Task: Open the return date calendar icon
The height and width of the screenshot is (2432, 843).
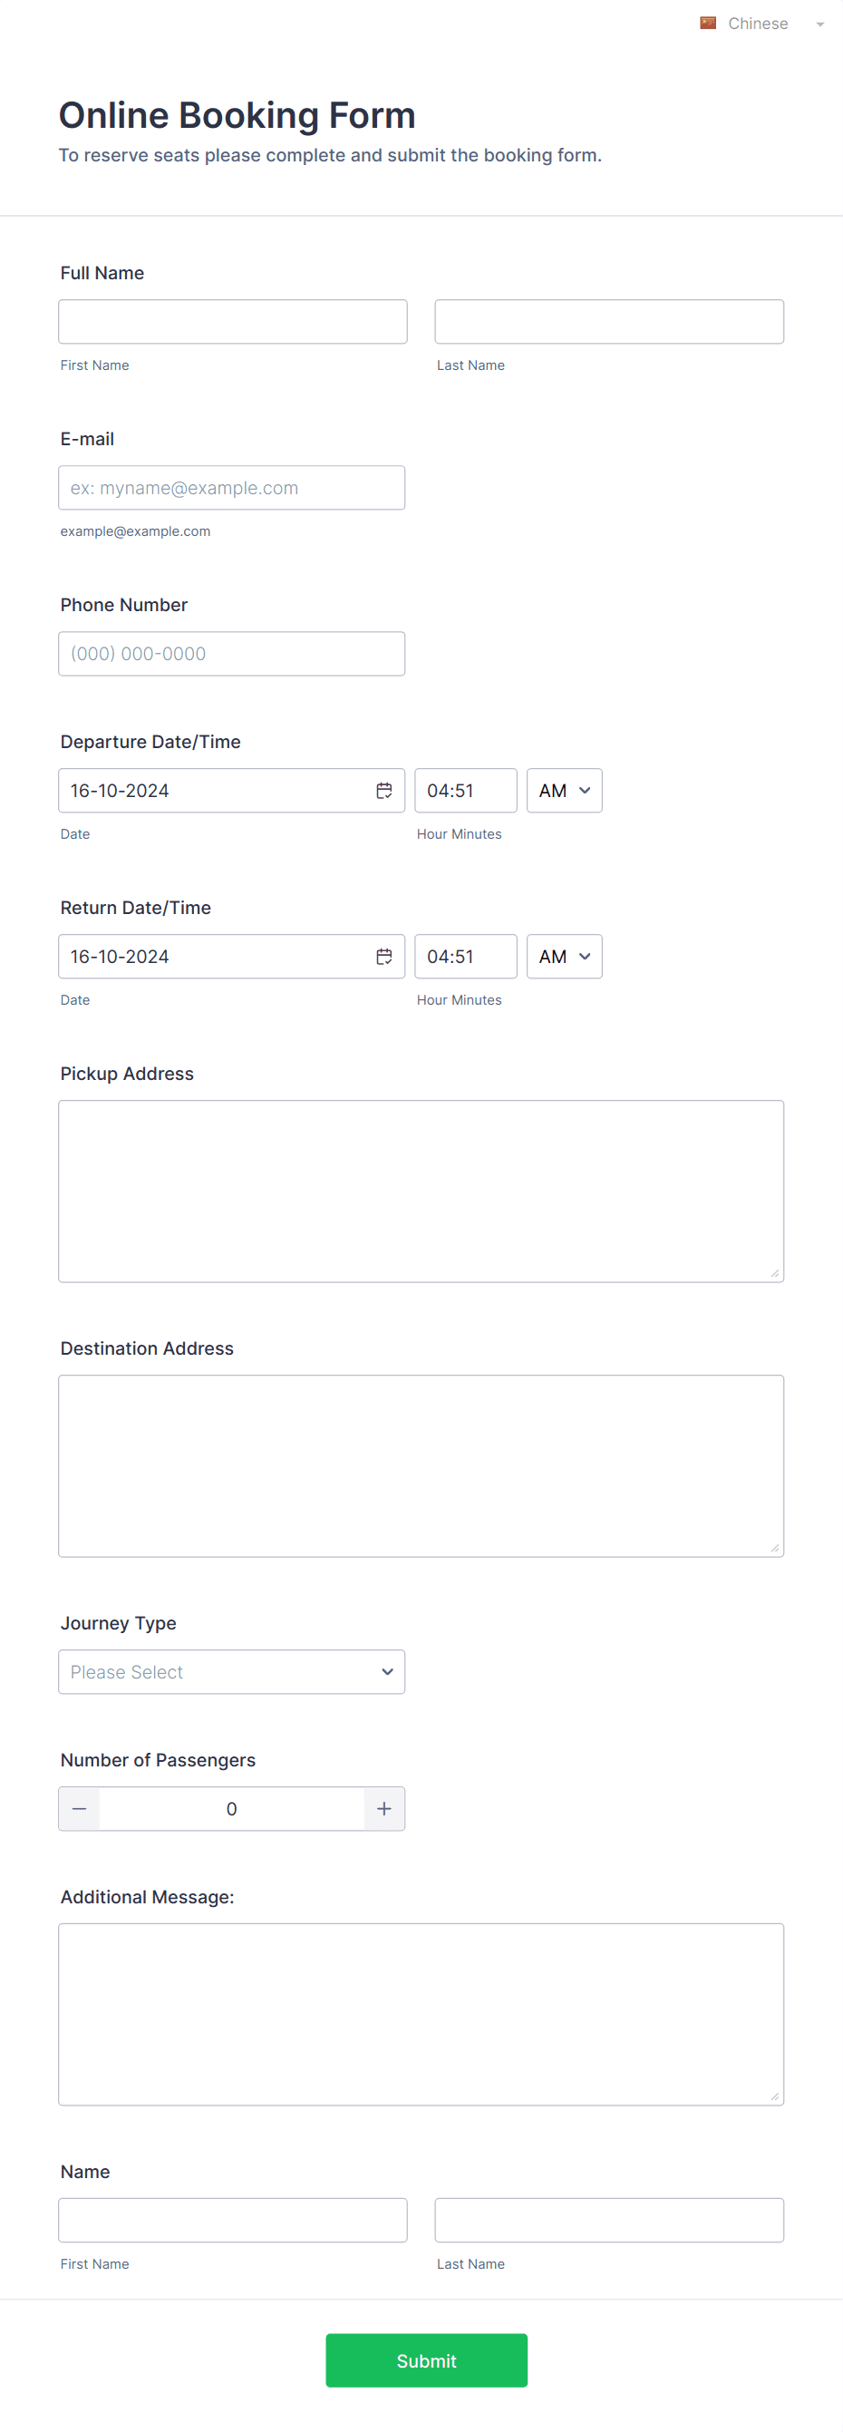Action: pyautogui.click(x=384, y=957)
